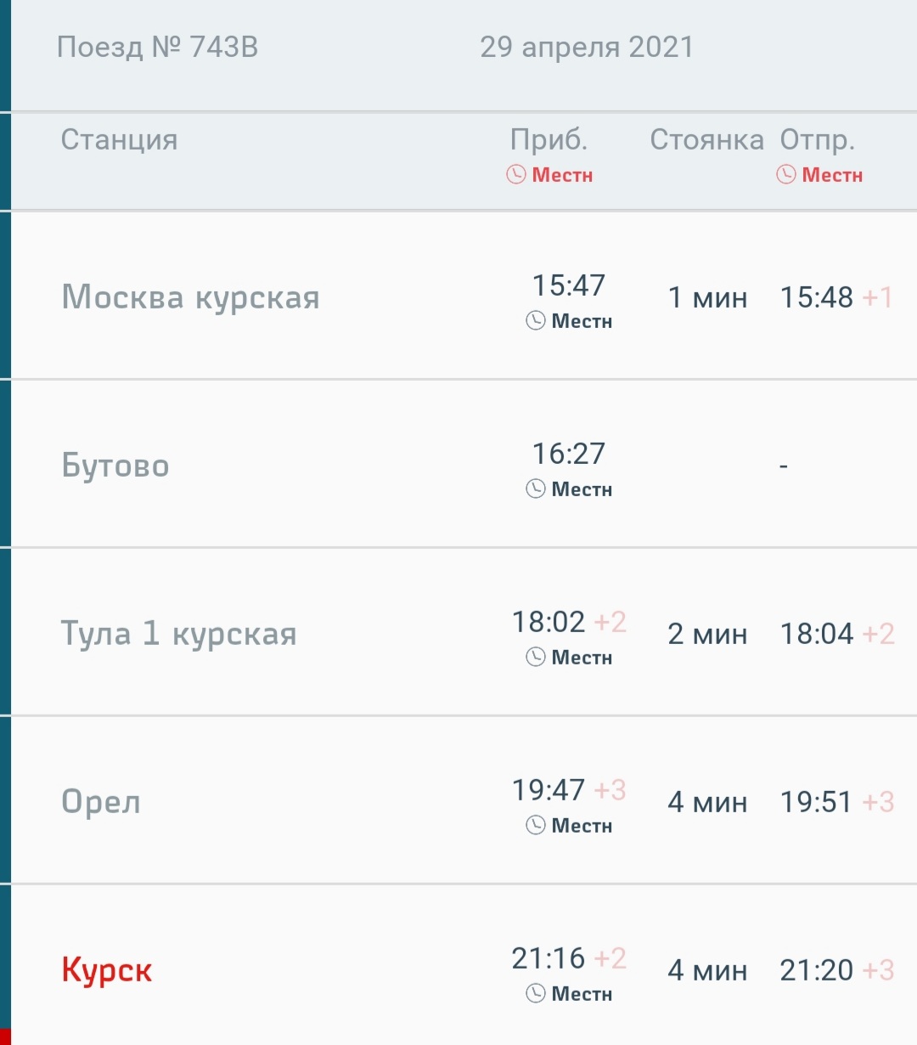Click the Станция column header

coord(119,139)
